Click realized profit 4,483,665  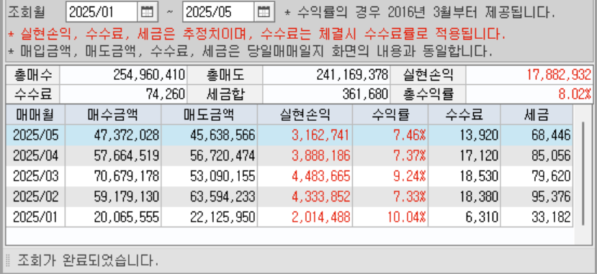(321, 176)
